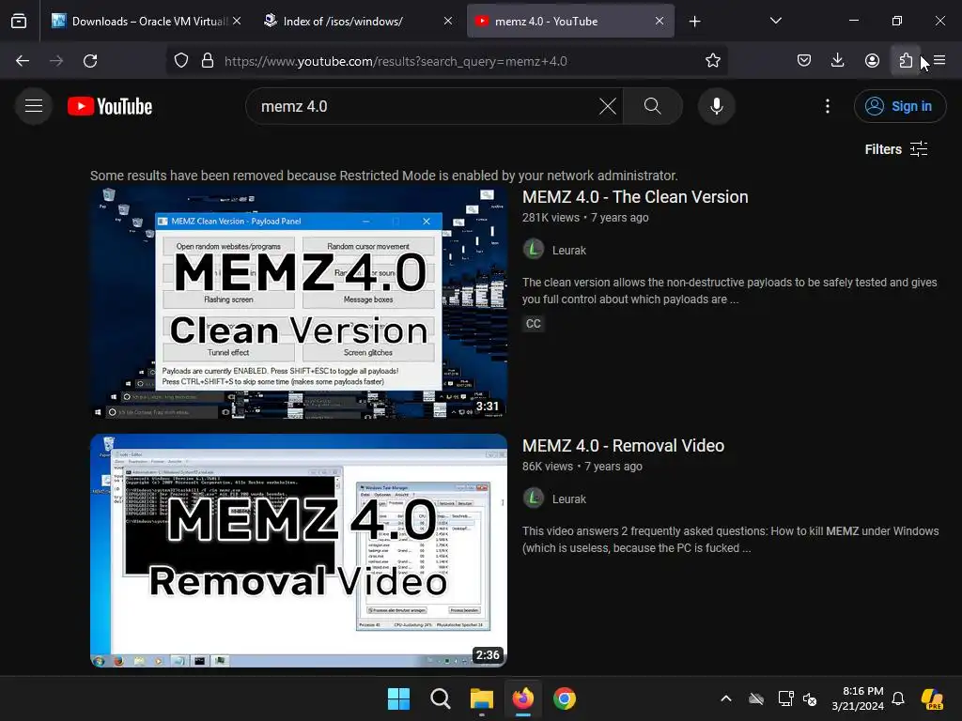Open MEMZ 4.0 Clean Version thumbnail

[x=299, y=302]
